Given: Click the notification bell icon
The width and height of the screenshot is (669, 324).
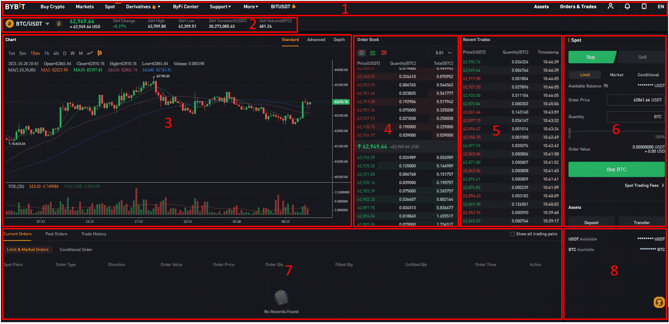Looking at the screenshot, I should coord(627,6).
